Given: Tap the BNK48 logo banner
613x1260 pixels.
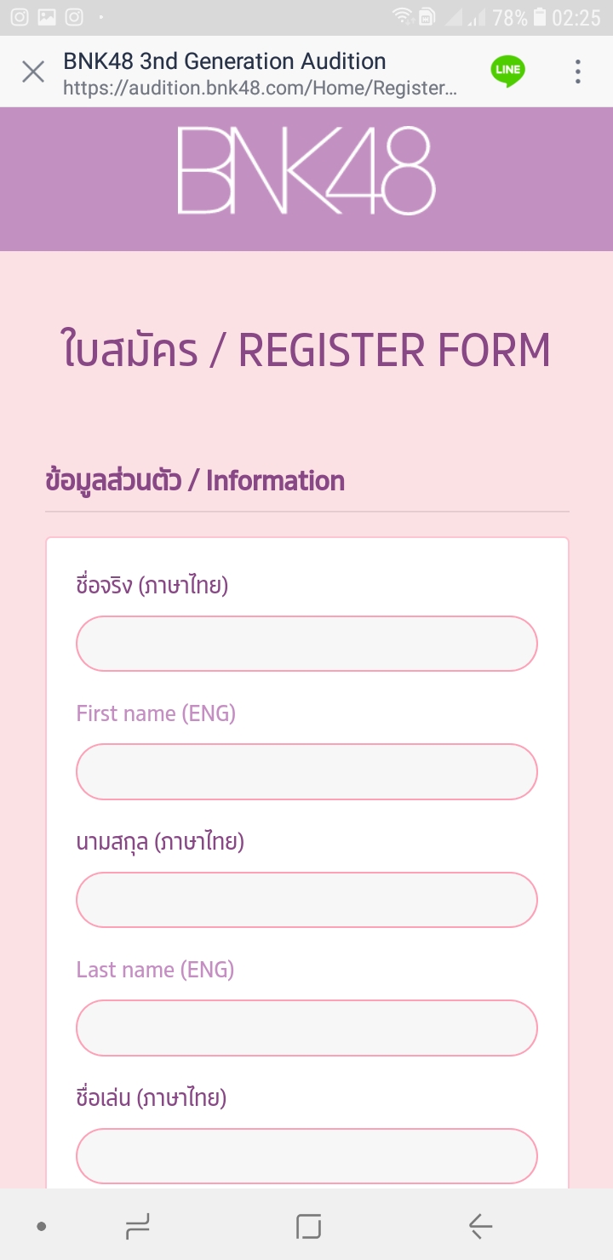Looking at the screenshot, I should (306, 170).
